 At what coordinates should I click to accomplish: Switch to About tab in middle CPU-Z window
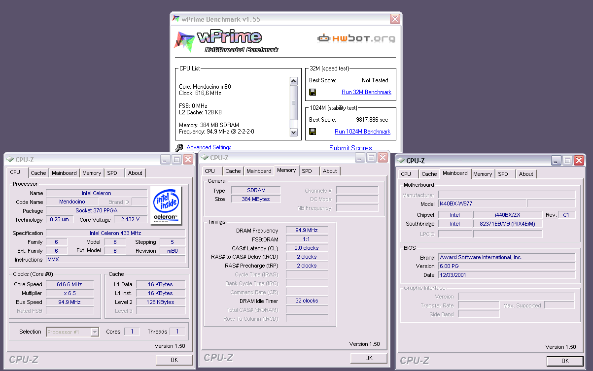(x=330, y=171)
